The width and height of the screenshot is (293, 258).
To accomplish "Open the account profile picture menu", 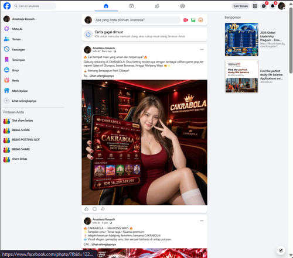I will [281, 6].
